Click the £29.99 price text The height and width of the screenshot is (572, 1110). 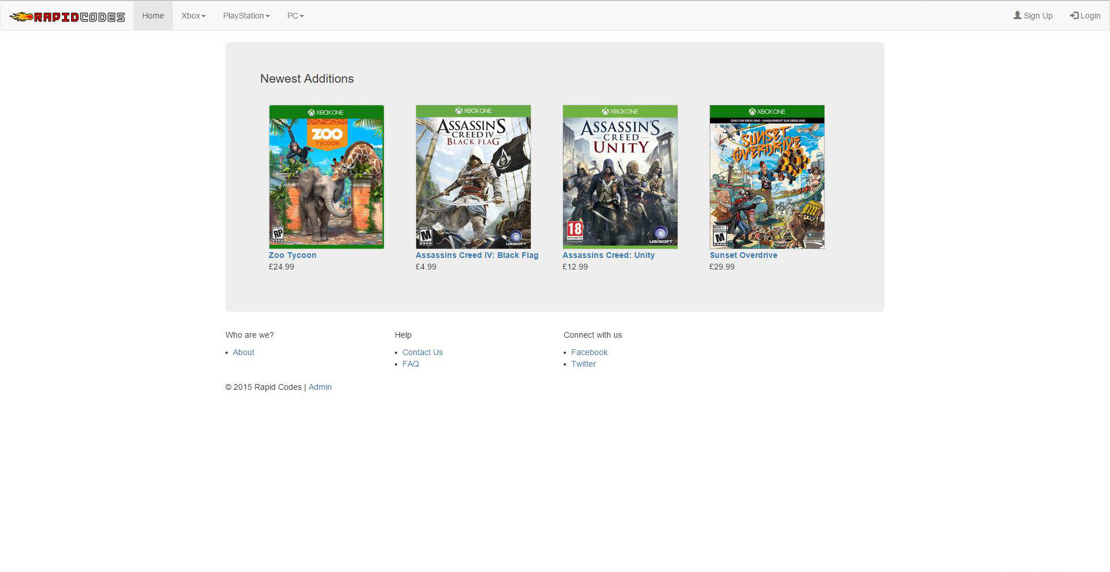click(722, 267)
